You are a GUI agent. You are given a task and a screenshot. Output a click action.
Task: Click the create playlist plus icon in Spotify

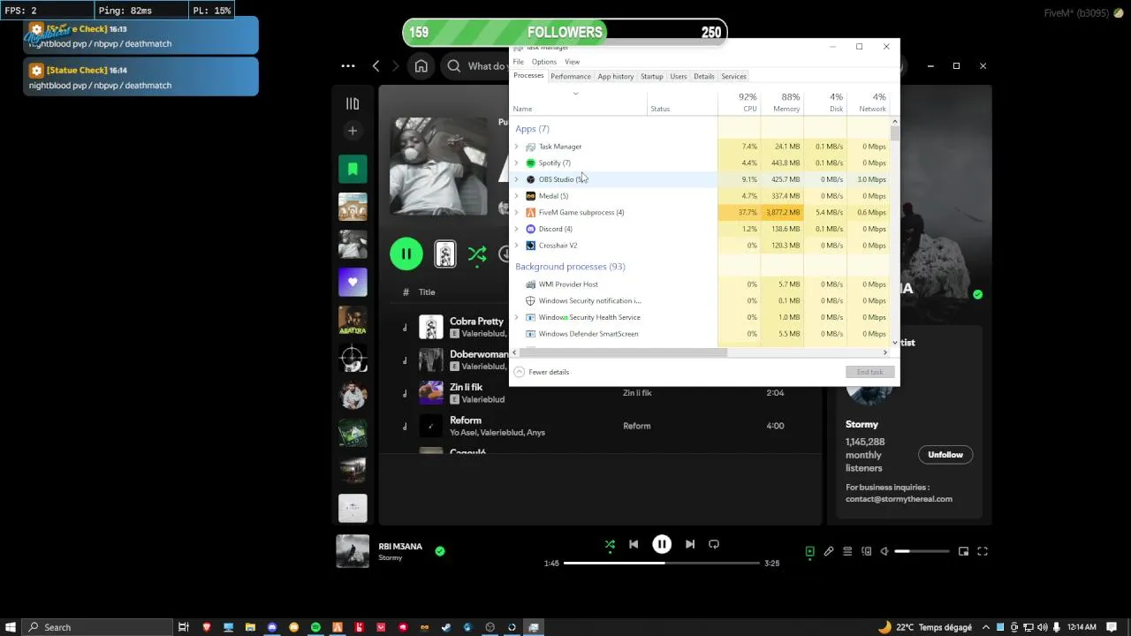tap(353, 131)
